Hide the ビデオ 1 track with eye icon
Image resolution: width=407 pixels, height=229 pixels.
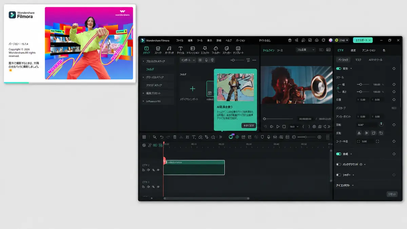pyautogui.click(x=158, y=187)
